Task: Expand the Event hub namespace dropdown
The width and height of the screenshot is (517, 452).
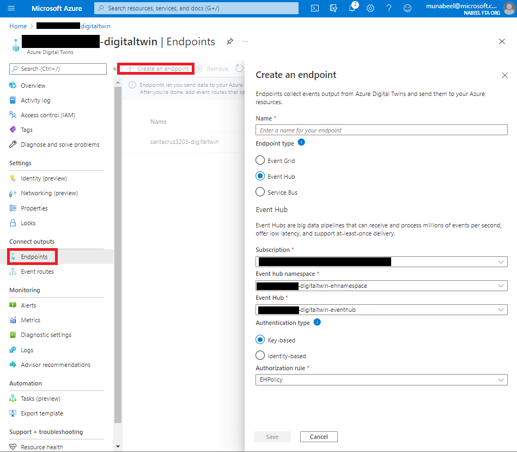Action: point(381,286)
